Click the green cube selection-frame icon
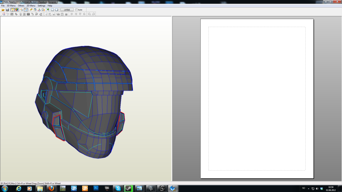342x192 pixels. [47, 10]
